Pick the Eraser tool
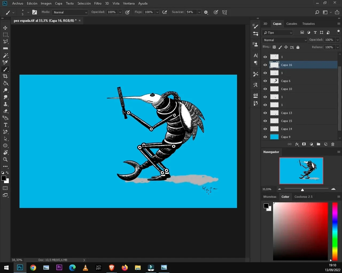This screenshot has height=273, width=342. tap(5, 111)
